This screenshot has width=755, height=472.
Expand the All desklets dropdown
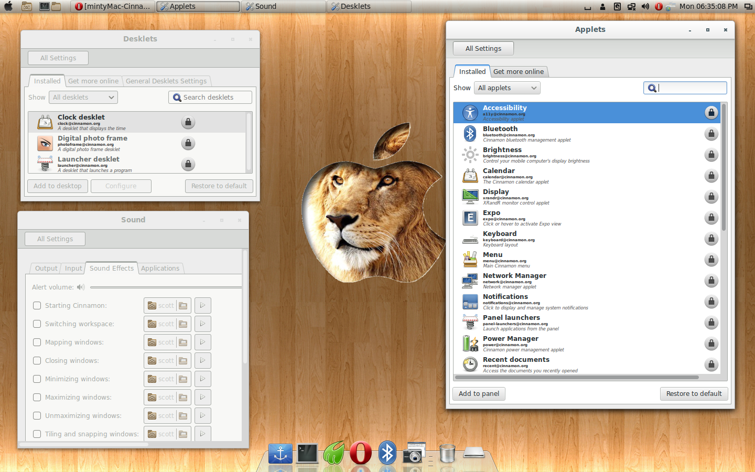pyautogui.click(x=83, y=98)
